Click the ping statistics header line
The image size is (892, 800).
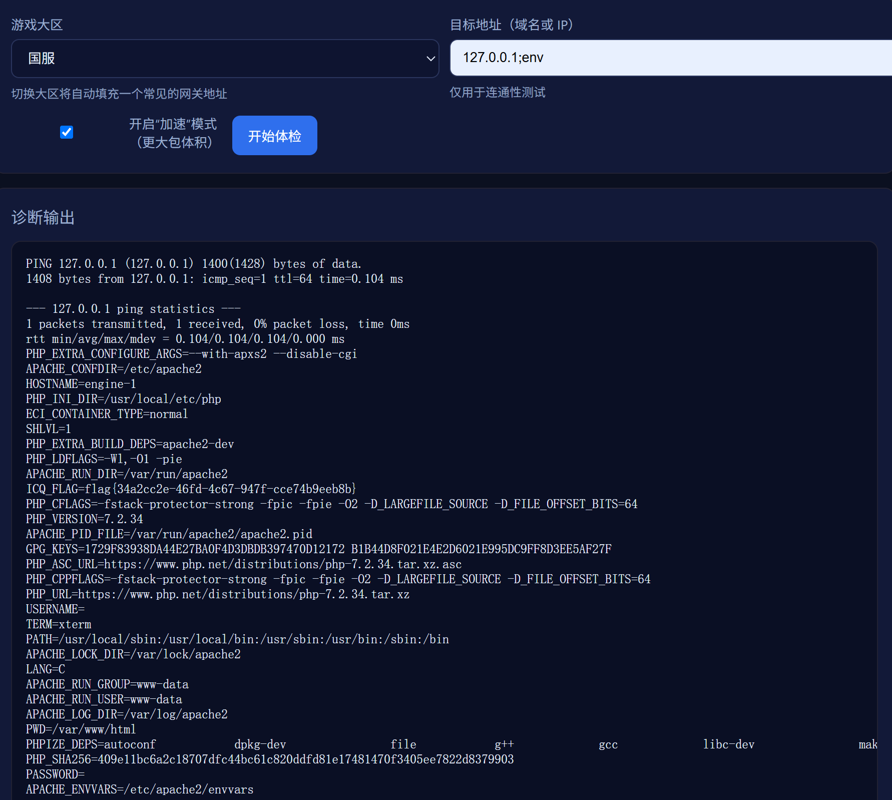pyautogui.click(x=133, y=309)
